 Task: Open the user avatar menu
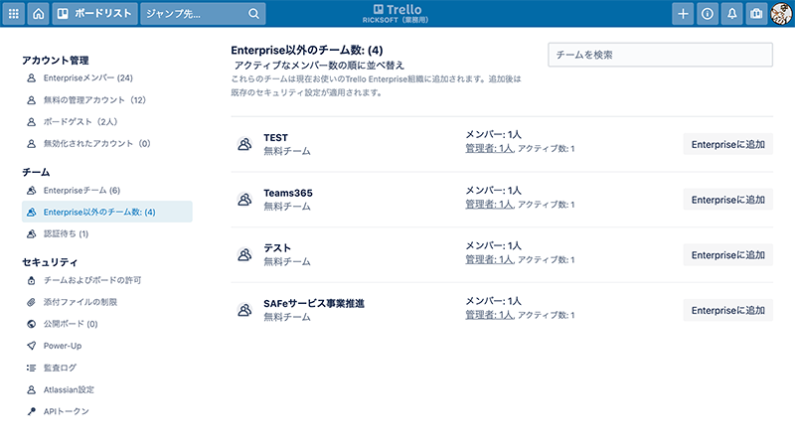(781, 14)
